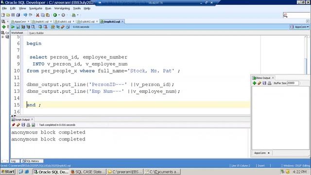Viewport: 311px width, 175px height.
Task: Open the Back button dropdown arrow
Action: 59,15
